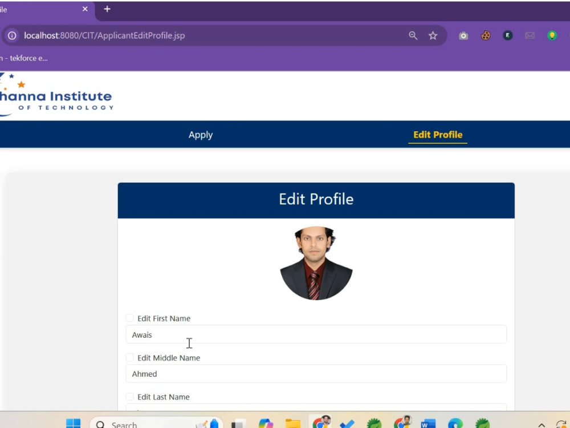570x428 pixels.
Task: Open the last green Spring icon in taskbar
Action: click(x=482, y=423)
